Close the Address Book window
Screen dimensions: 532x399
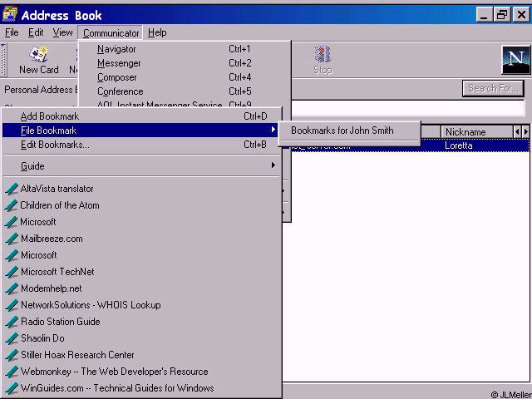click(x=521, y=15)
